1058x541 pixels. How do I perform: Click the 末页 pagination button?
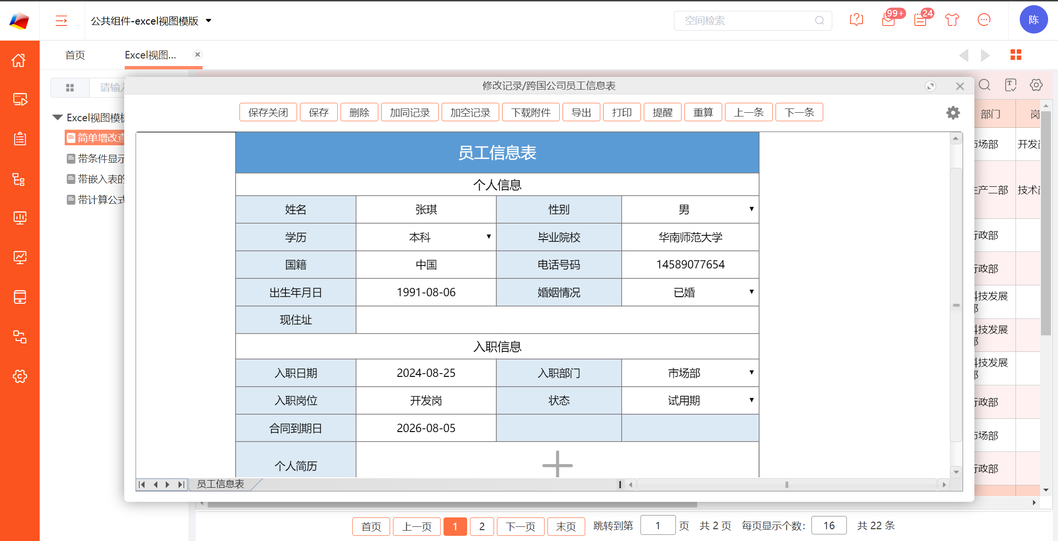(566, 526)
